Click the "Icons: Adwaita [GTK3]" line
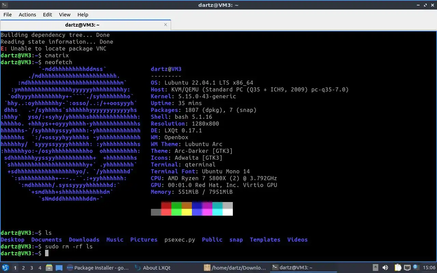Image resolution: width=437 pixels, height=273 pixels. point(187,158)
